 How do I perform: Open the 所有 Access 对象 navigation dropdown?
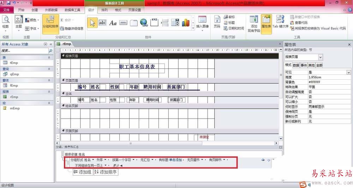tap(46, 44)
